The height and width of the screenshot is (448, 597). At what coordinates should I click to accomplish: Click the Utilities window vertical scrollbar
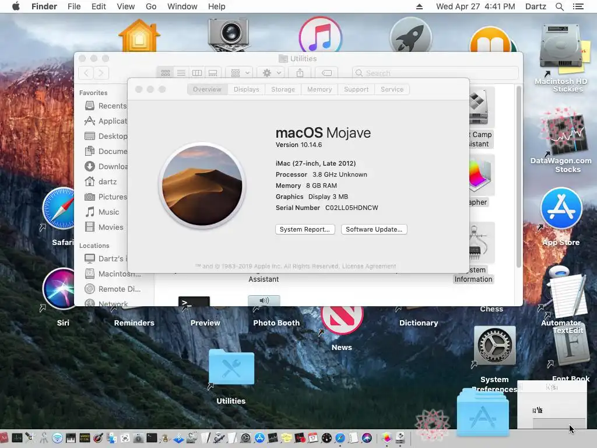point(518,177)
